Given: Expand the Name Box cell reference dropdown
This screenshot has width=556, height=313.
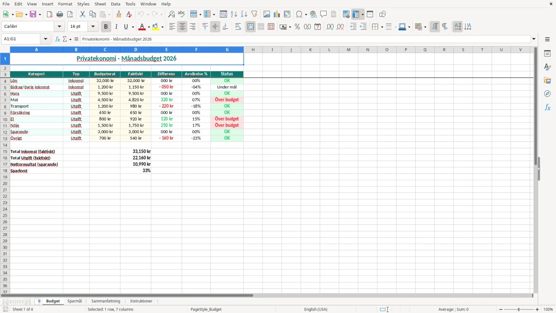Looking at the screenshot, I should (x=45, y=39).
